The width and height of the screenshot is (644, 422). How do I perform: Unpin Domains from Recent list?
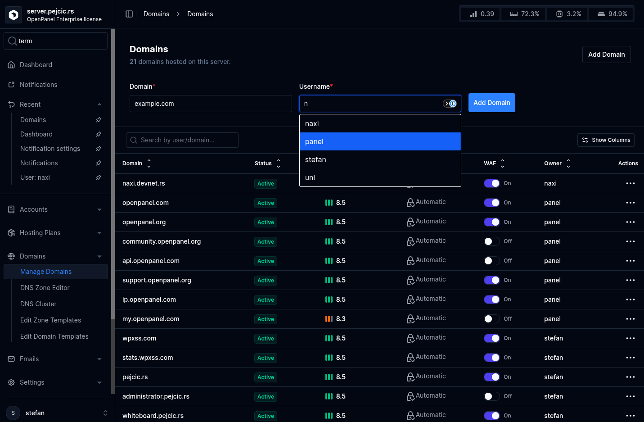[99, 120]
